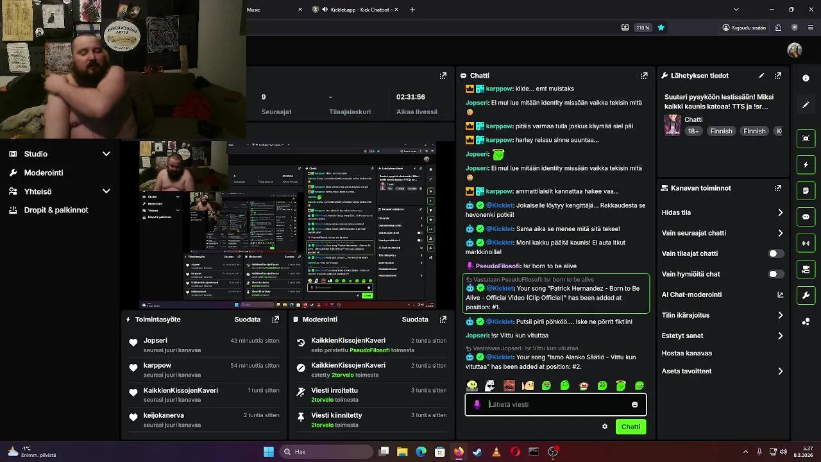Pop out the Lähetyksen tiedot panel
The height and width of the screenshot is (462, 821).
(x=778, y=75)
